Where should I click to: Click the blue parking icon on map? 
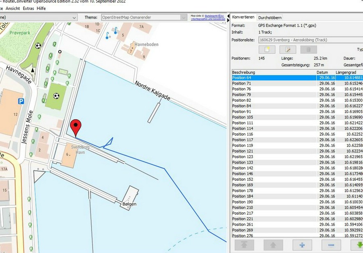click(21, 101)
